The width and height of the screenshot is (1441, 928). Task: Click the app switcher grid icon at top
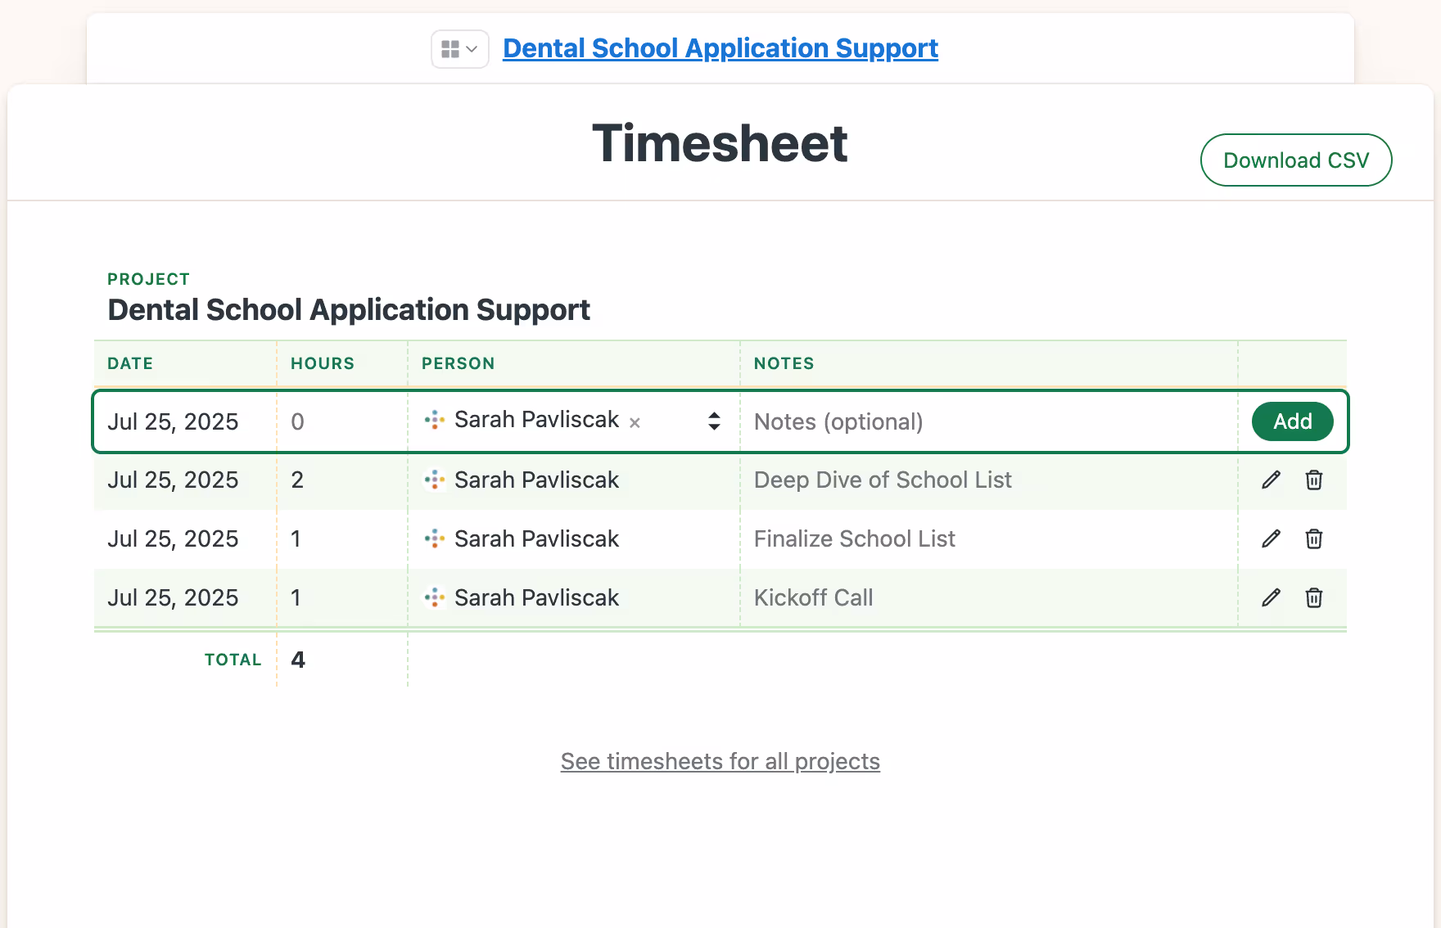449,48
